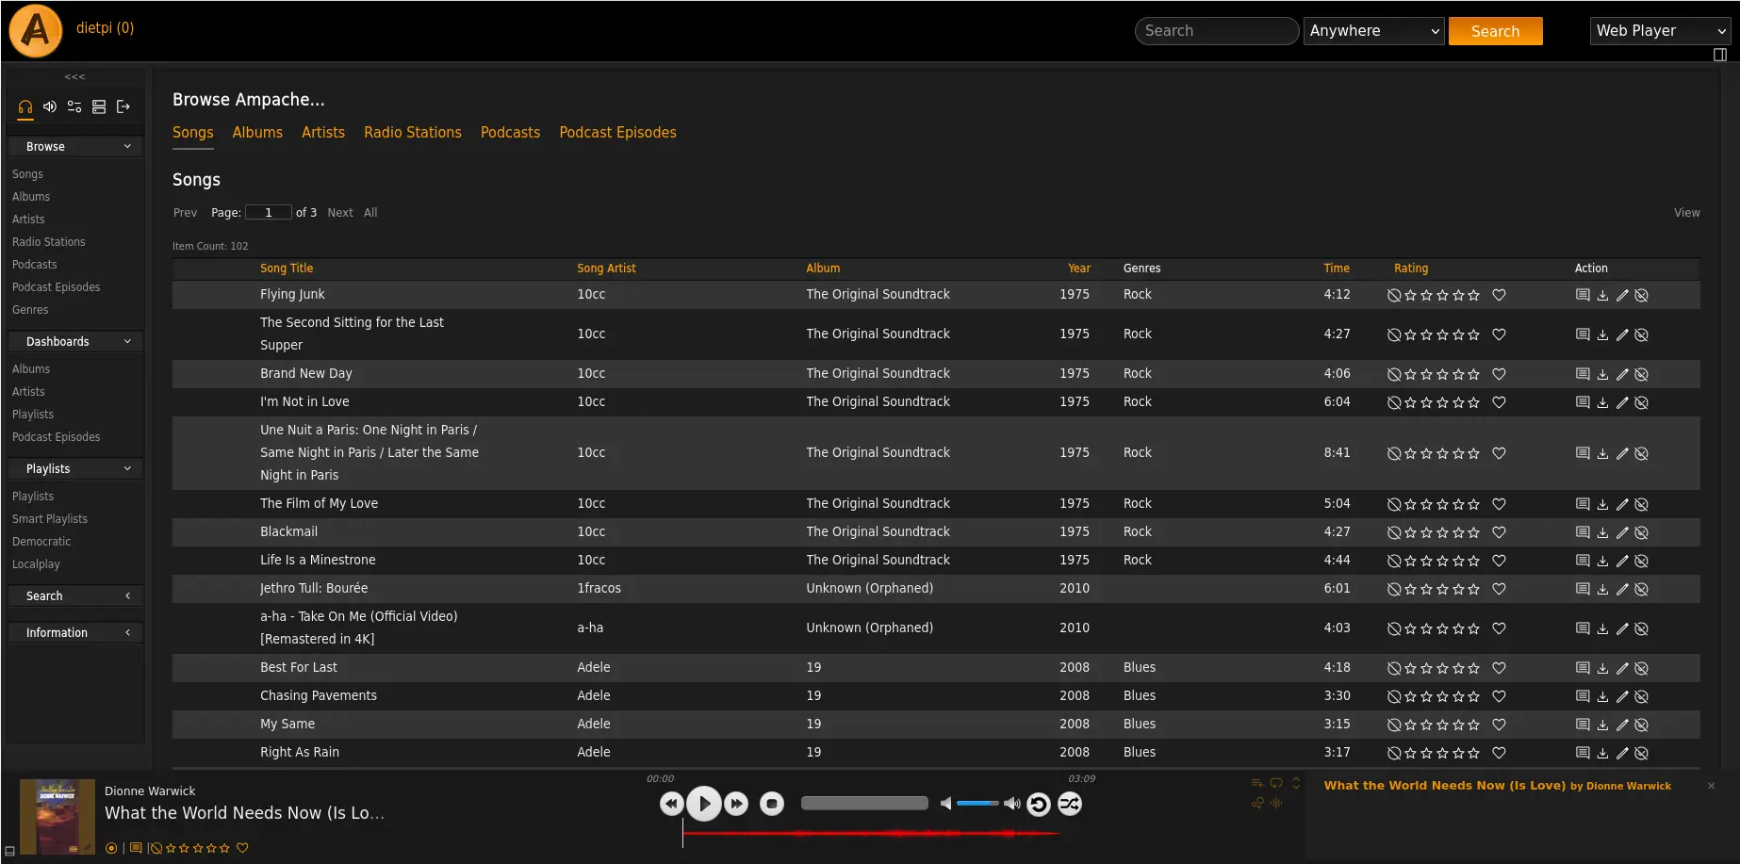
Task: Open the admin server icon in sidebar
Action: pos(99,107)
